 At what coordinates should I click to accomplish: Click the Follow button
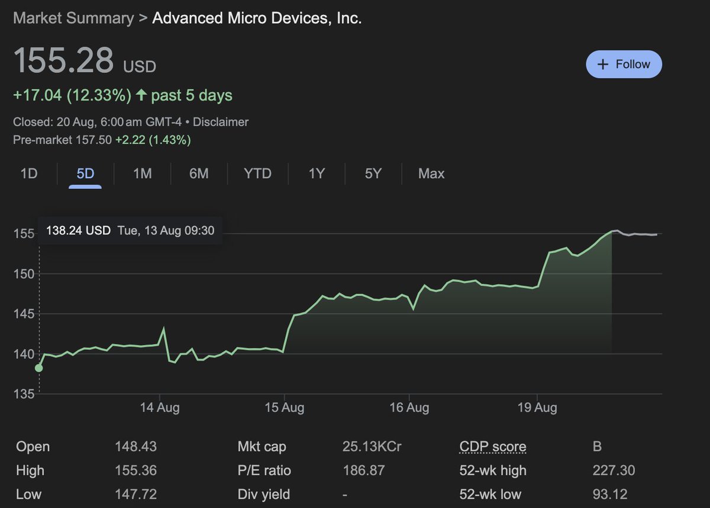624,64
